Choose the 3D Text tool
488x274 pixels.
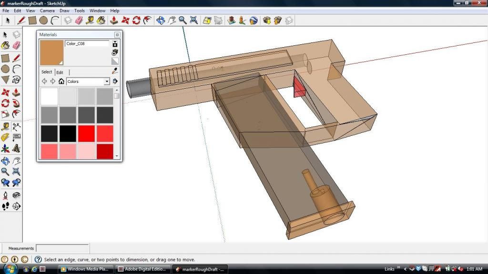[x=16, y=149]
